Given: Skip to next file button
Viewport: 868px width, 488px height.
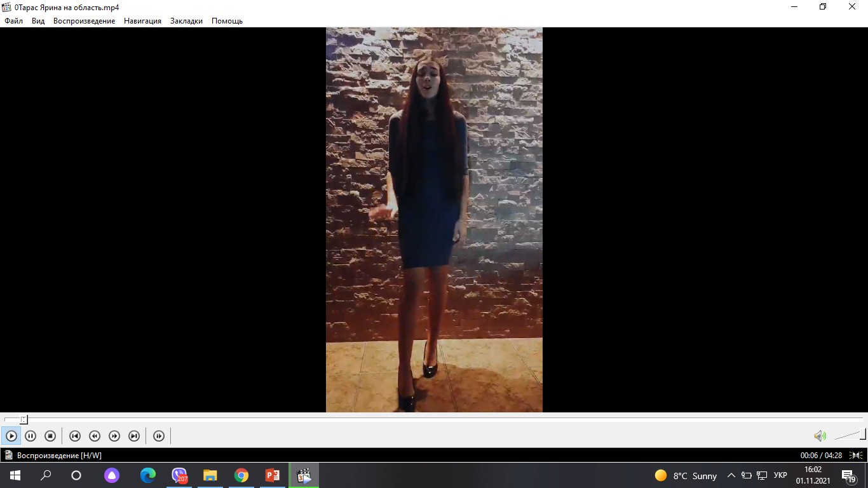Looking at the screenshot, I should (x=134, y=436).
